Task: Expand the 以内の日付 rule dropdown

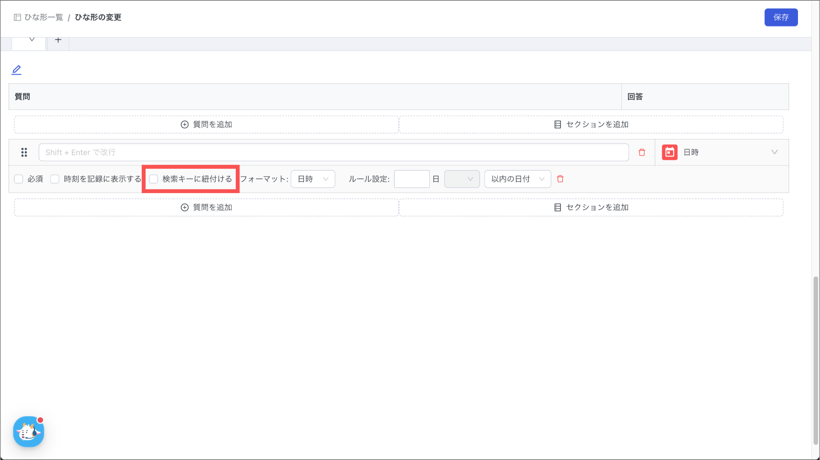Action: point(517,179)
